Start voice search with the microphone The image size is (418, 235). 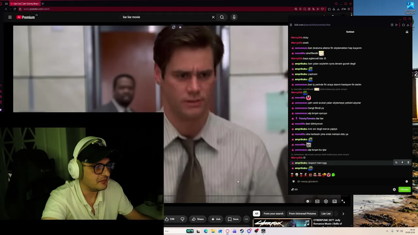click(234, 17)
